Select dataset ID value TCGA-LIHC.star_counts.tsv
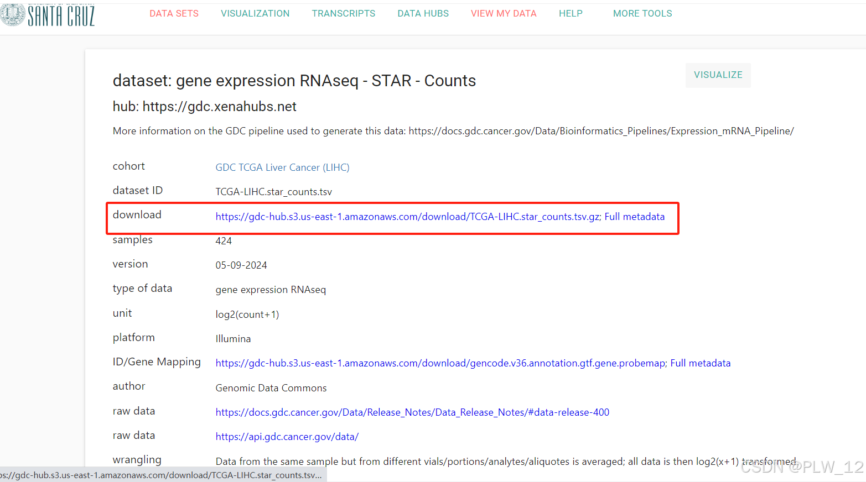Screen dimensions: 866x482 pos(274,192)
